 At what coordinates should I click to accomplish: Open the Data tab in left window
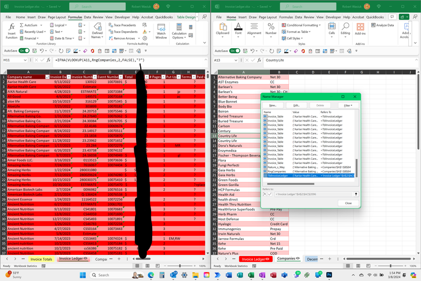point(87,17)
